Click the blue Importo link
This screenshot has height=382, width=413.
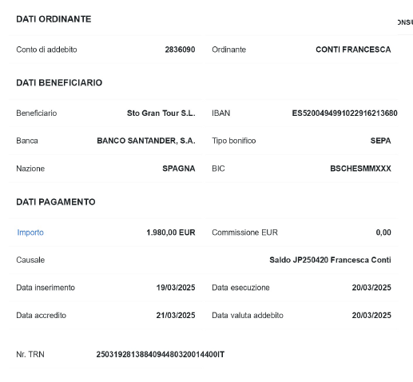click(30, 233)
